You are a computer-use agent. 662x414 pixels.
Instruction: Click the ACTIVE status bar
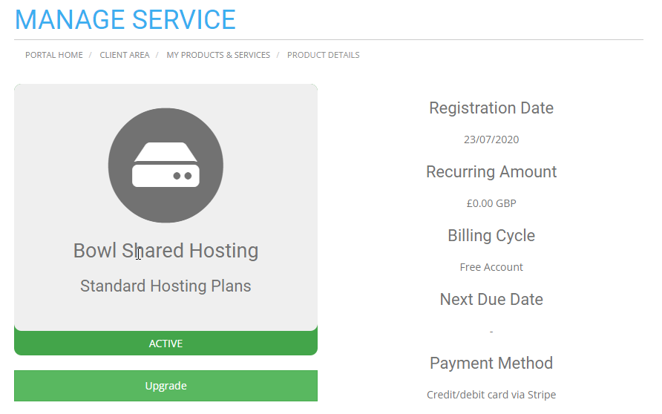coord(165,343)
